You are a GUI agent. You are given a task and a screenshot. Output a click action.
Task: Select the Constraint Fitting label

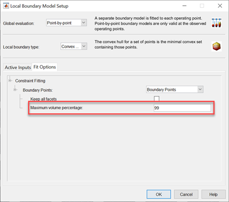[x=30, y=81]
